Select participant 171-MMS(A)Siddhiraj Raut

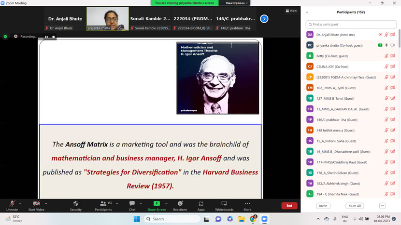[350, 162]
